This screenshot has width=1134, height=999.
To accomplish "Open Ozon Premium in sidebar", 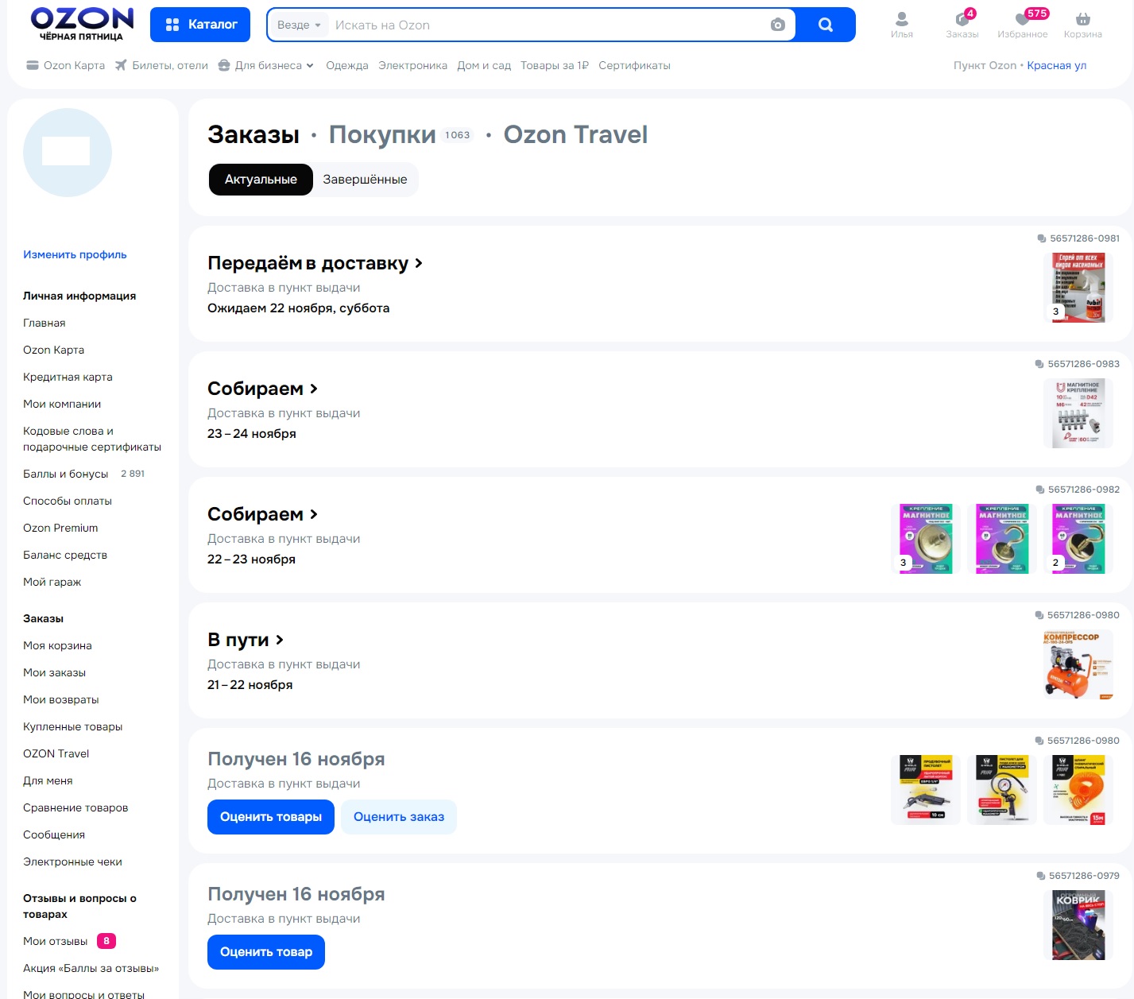I will 60,528.
